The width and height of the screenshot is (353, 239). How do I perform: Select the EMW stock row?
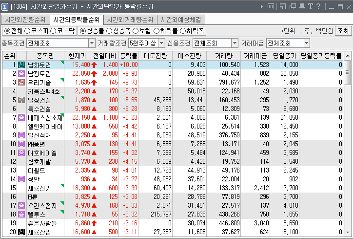[173, 197]
